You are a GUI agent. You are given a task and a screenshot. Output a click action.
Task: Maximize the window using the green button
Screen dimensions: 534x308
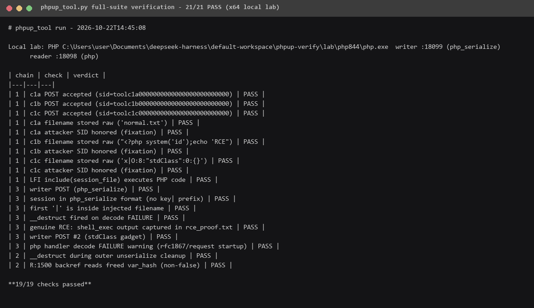(29, 8)
